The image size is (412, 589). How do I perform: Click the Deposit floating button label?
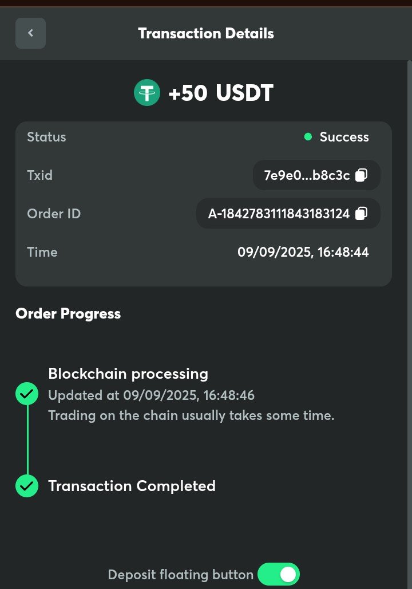point(180,575)
